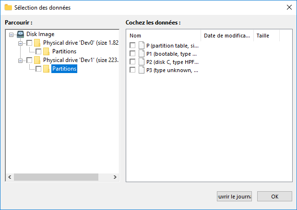Sort by the Date de modifica... column header
The image size is (297, 210).
click(x=227, y=36)
